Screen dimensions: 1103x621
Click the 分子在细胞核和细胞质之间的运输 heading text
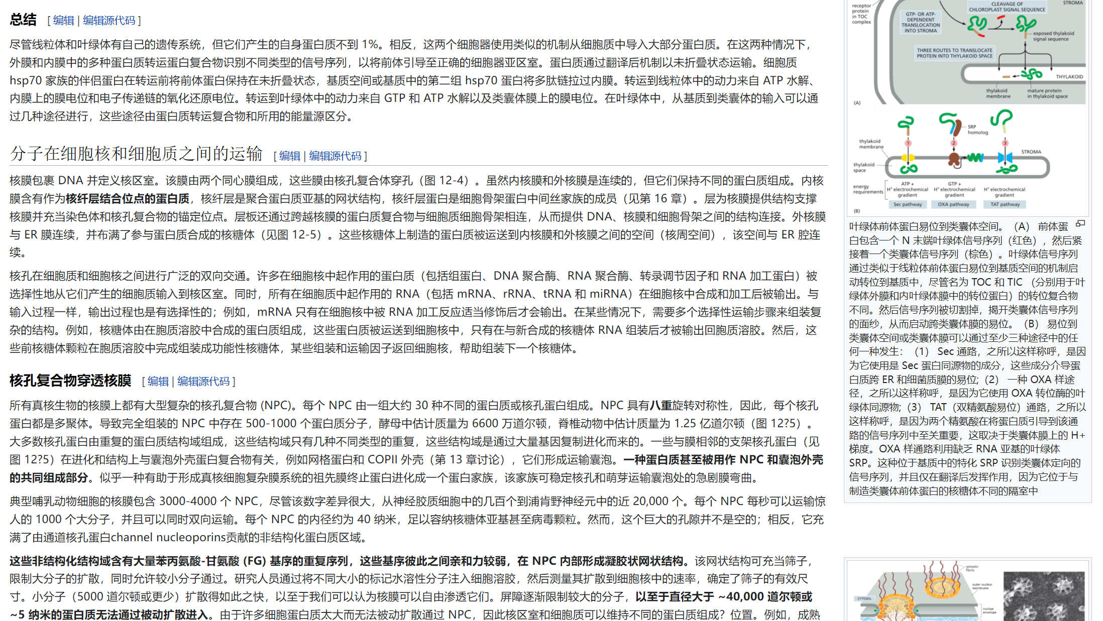pyautogui.click(x=136, y=154)
